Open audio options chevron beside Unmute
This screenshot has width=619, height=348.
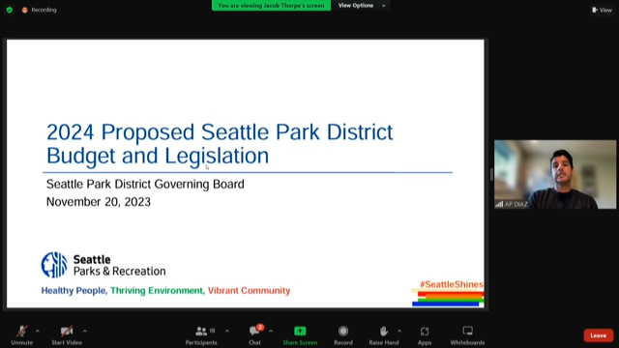click(38, 331)
